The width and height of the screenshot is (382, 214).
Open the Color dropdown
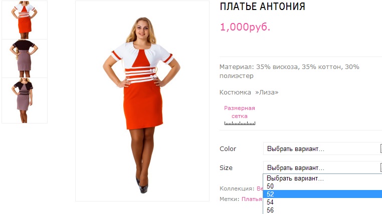pyautogui.click(x=322, y=148)
